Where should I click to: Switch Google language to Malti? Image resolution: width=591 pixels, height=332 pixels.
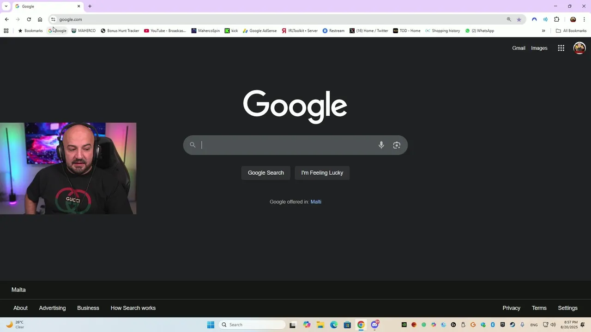coord(316,202)
